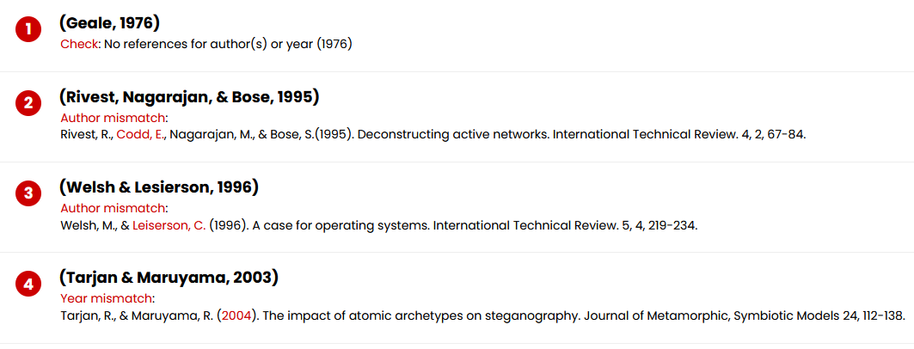Click 'Author mismatch' under the Welsh citation

pos(113,209)
